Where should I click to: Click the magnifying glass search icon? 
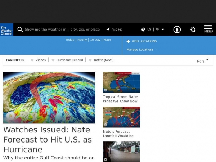point(20,30)
